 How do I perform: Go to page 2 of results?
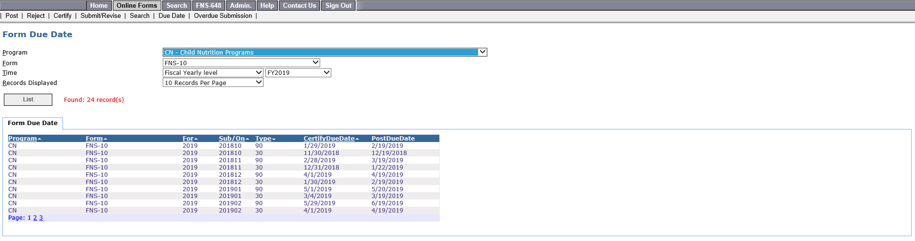click(35, 218)
